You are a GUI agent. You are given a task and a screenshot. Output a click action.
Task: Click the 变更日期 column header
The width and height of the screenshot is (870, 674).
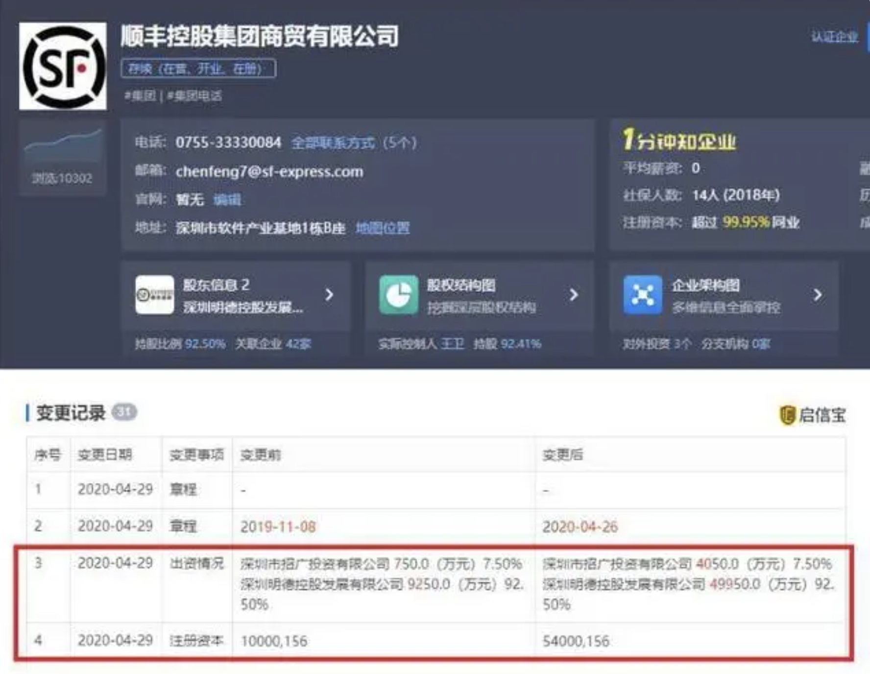[x=105, y=455]
